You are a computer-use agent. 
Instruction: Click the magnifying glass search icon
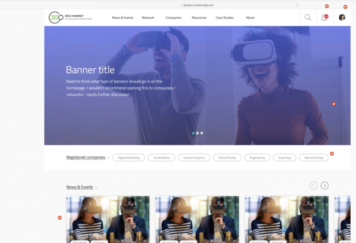pos(308,18)
